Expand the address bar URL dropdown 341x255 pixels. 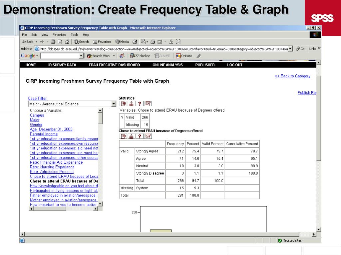pyautogui.click(x=290, y=49)
